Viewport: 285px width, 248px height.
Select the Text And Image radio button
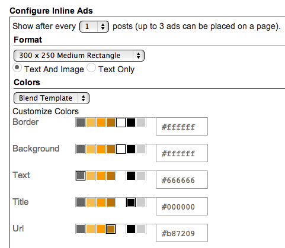pyautogui.click(x=17, y=67)
